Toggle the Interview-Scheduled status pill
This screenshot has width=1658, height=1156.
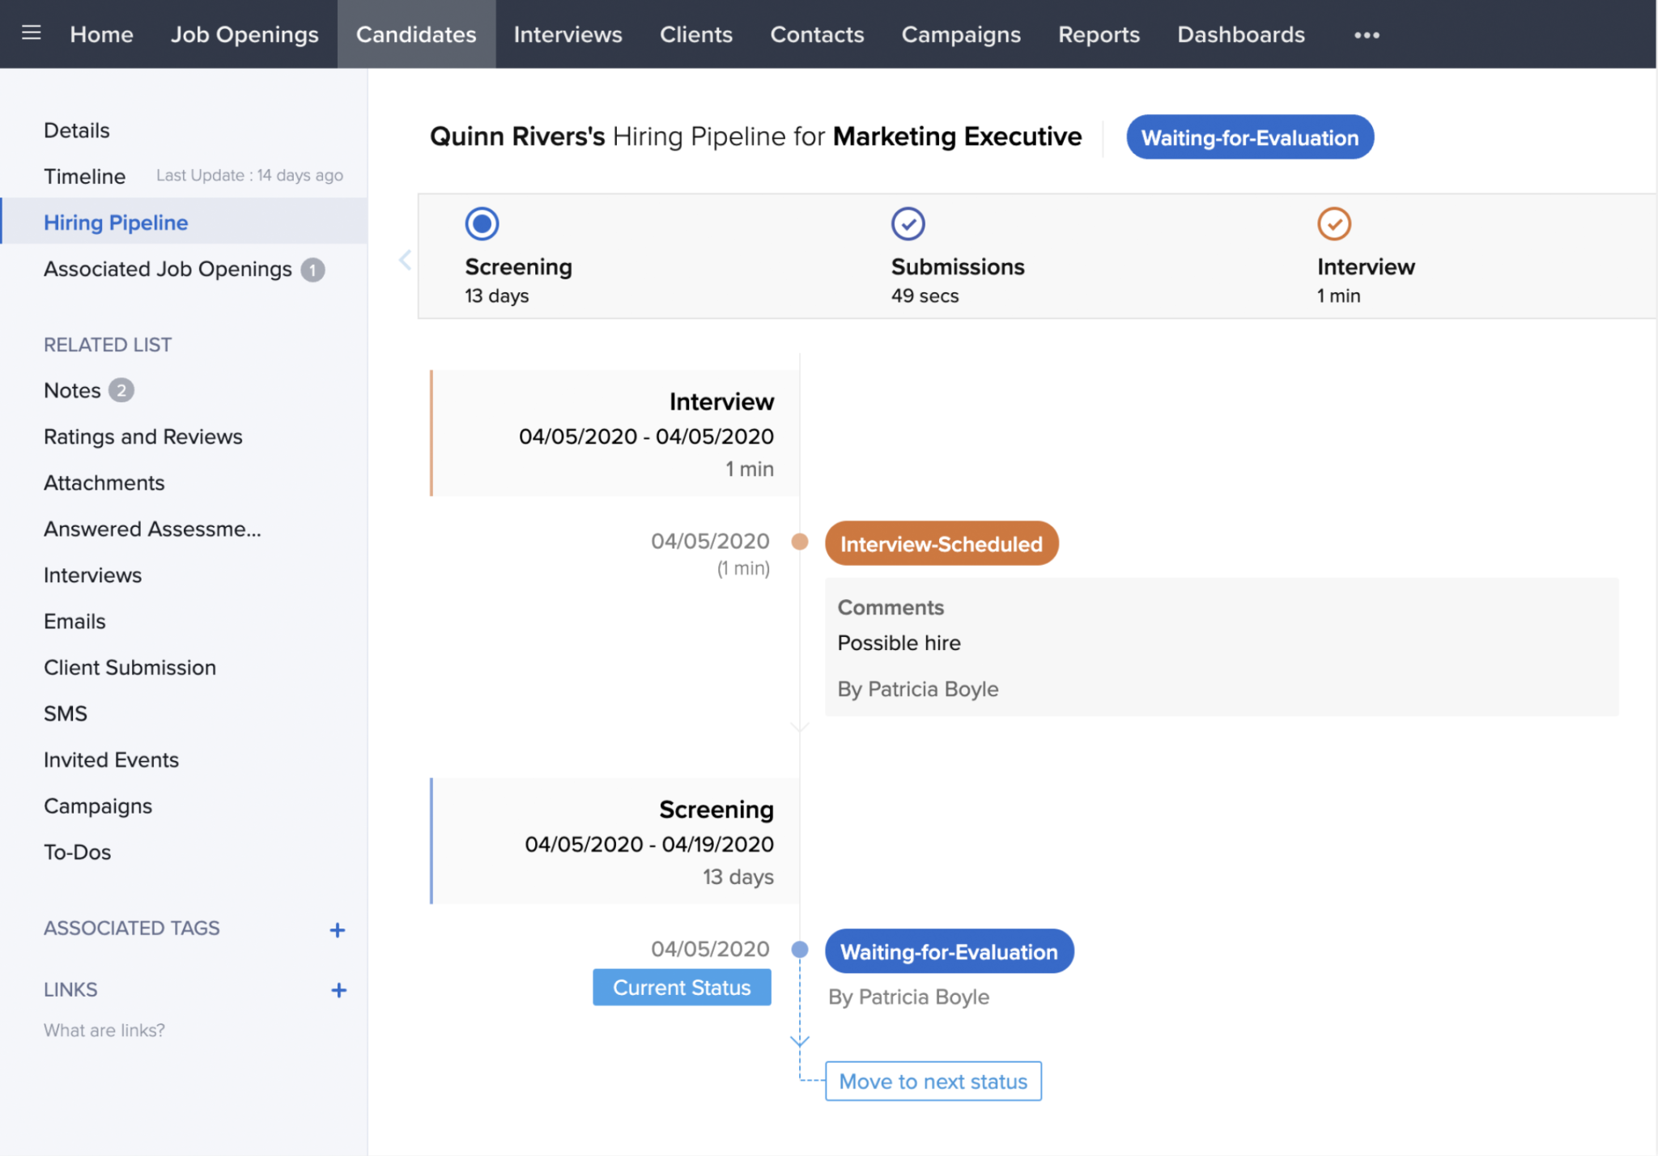[x=940, y=543]
